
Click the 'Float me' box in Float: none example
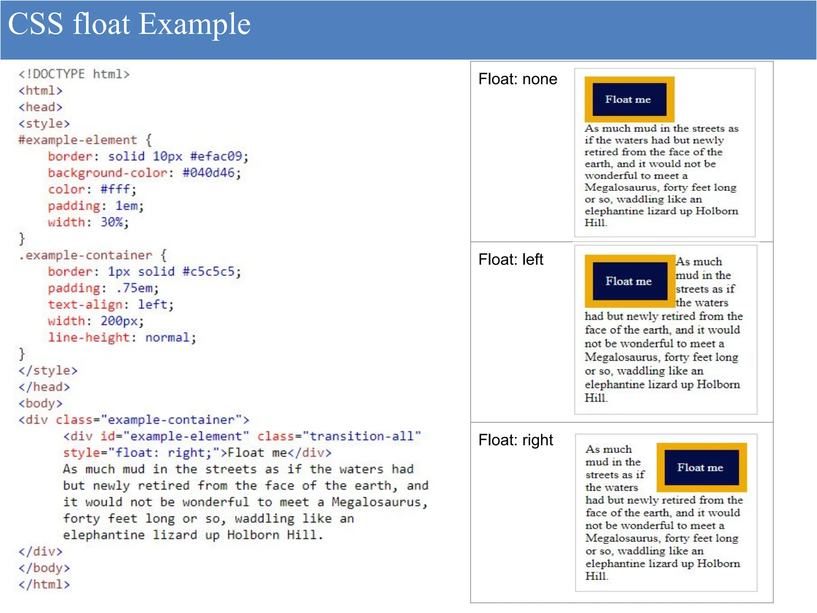coord(630,99)
